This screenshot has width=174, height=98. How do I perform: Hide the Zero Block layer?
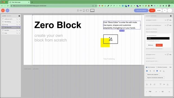click(x=19, y=30)
